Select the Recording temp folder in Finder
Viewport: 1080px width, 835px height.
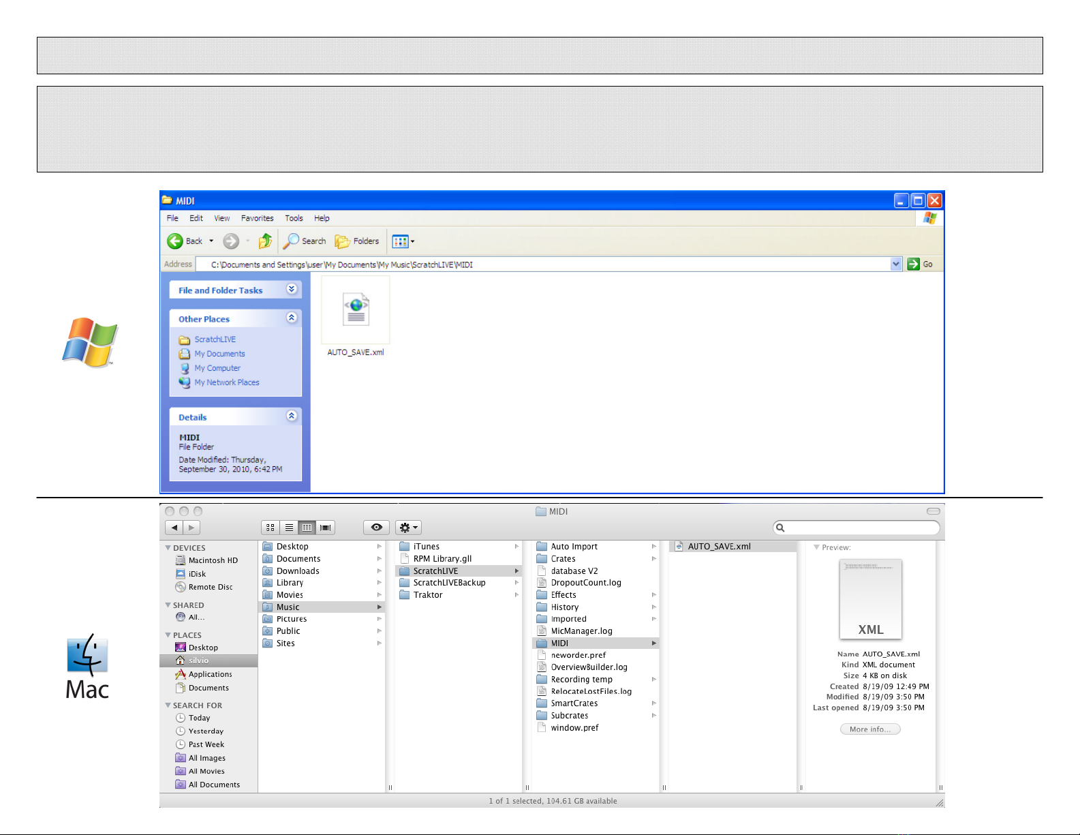(596, 680)
